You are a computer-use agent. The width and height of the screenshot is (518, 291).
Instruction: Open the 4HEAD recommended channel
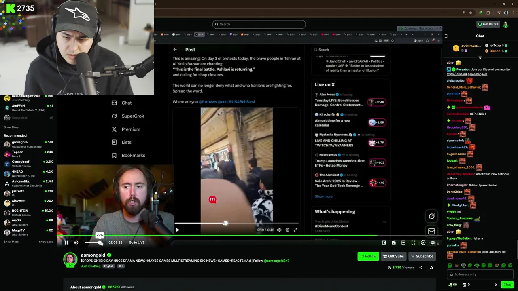pyautogui.click(x=28, y=173)
